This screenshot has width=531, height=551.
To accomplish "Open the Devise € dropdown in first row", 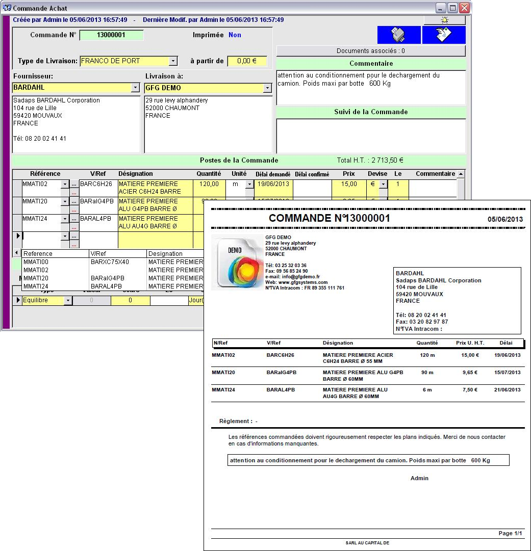I will [x=383, y=184].
